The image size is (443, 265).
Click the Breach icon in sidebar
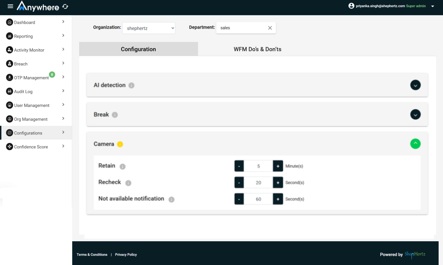[10, 64]
